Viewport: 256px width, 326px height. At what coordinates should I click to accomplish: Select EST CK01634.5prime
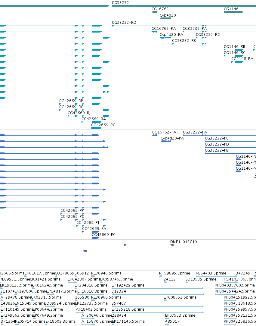coord(47,285)
